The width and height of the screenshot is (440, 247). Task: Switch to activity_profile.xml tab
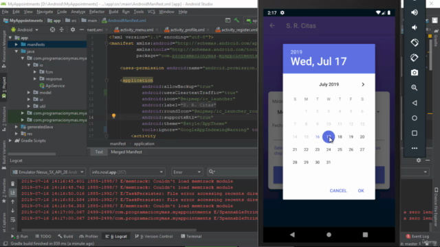pyautogui.click(x=186, y=30)
